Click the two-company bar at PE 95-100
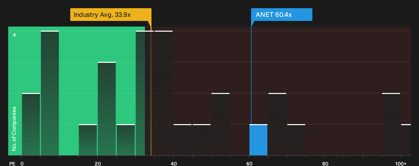The width and height of the screenshot is (419, 166). click(x=391, y=124)
